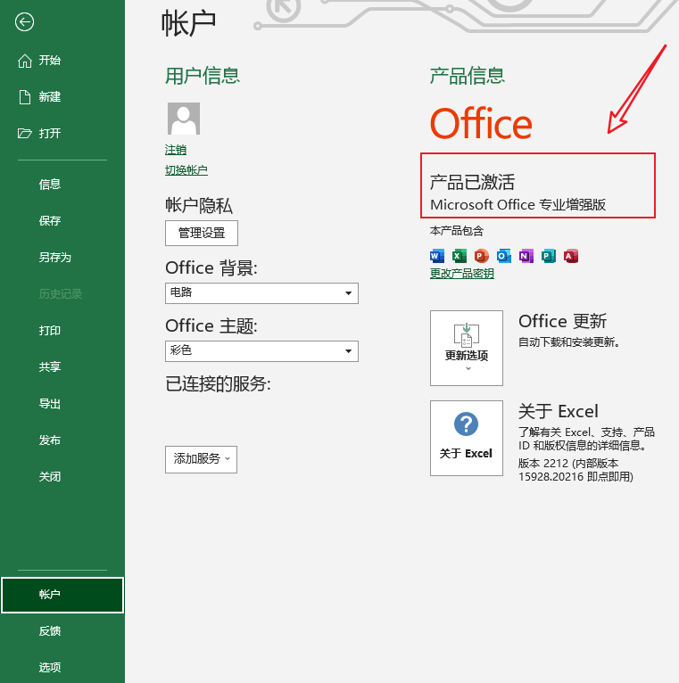Go to the 开始 page
The image size is (679, 683).
tap(50, 61)
